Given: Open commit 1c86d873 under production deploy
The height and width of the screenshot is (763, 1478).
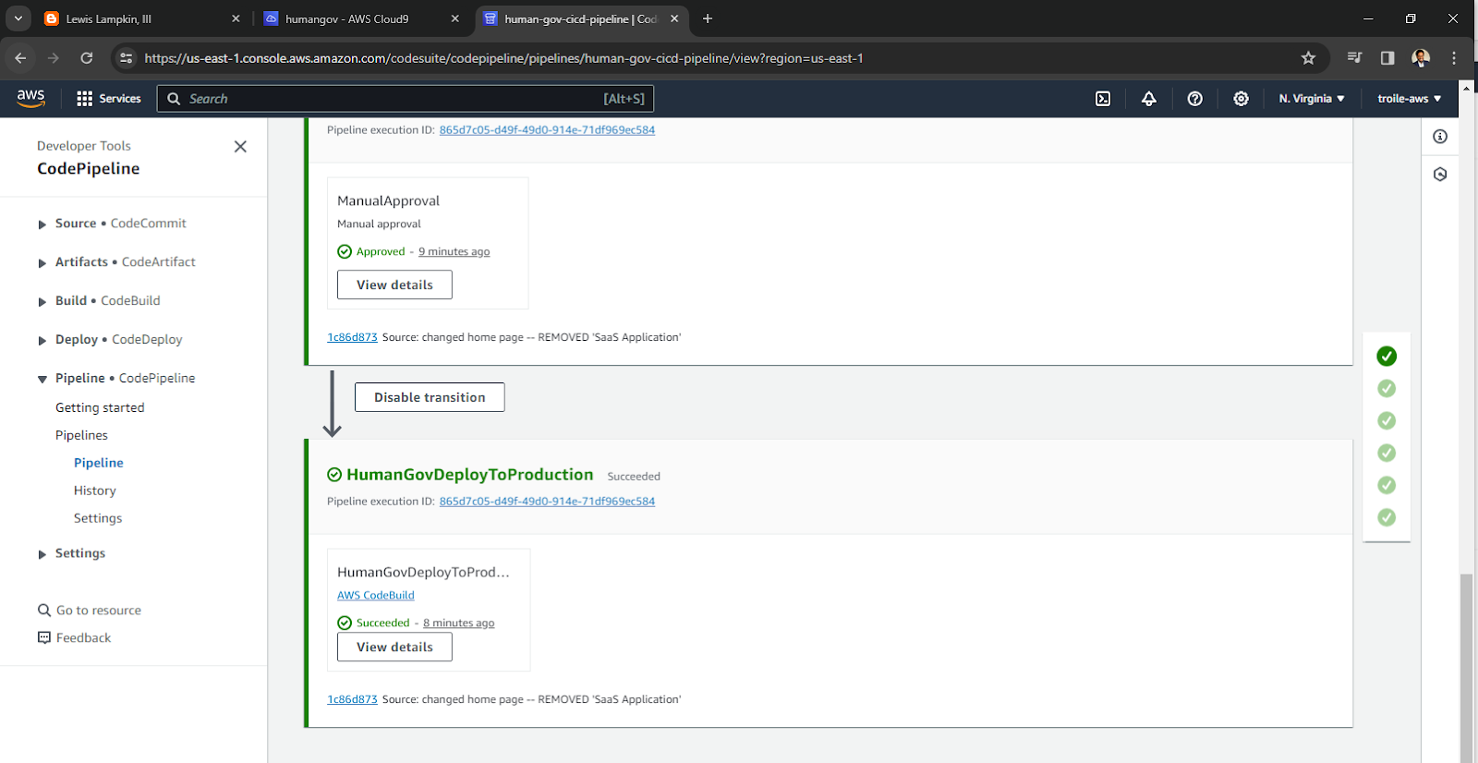Looking at the screenshot, I should 352,699.
